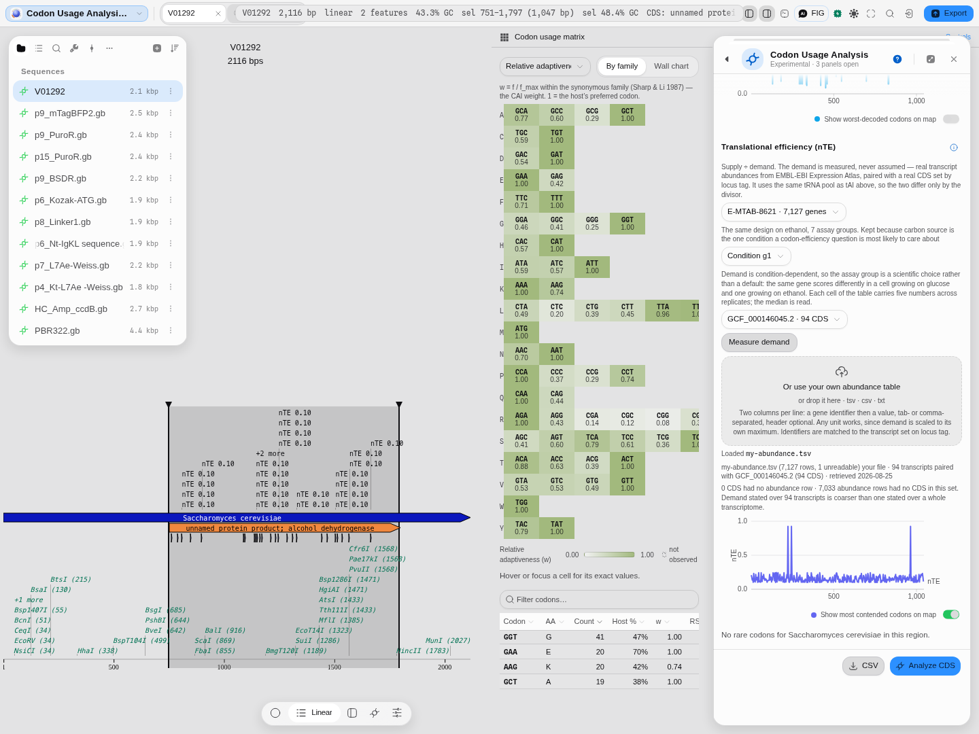Open the GCF_000146045.2 assembly dropdown
979x734 pixels.
[784, 319]
